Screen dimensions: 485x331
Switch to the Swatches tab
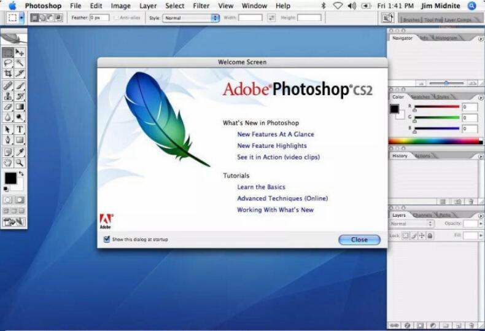pyautogui.click(x=421, y=97)
